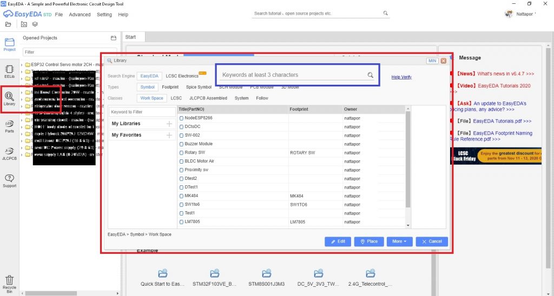Viewport: 554px width, 296px height.
Task: Open the 2.4G_Telecontrol example project
Action: click(370, 277)
